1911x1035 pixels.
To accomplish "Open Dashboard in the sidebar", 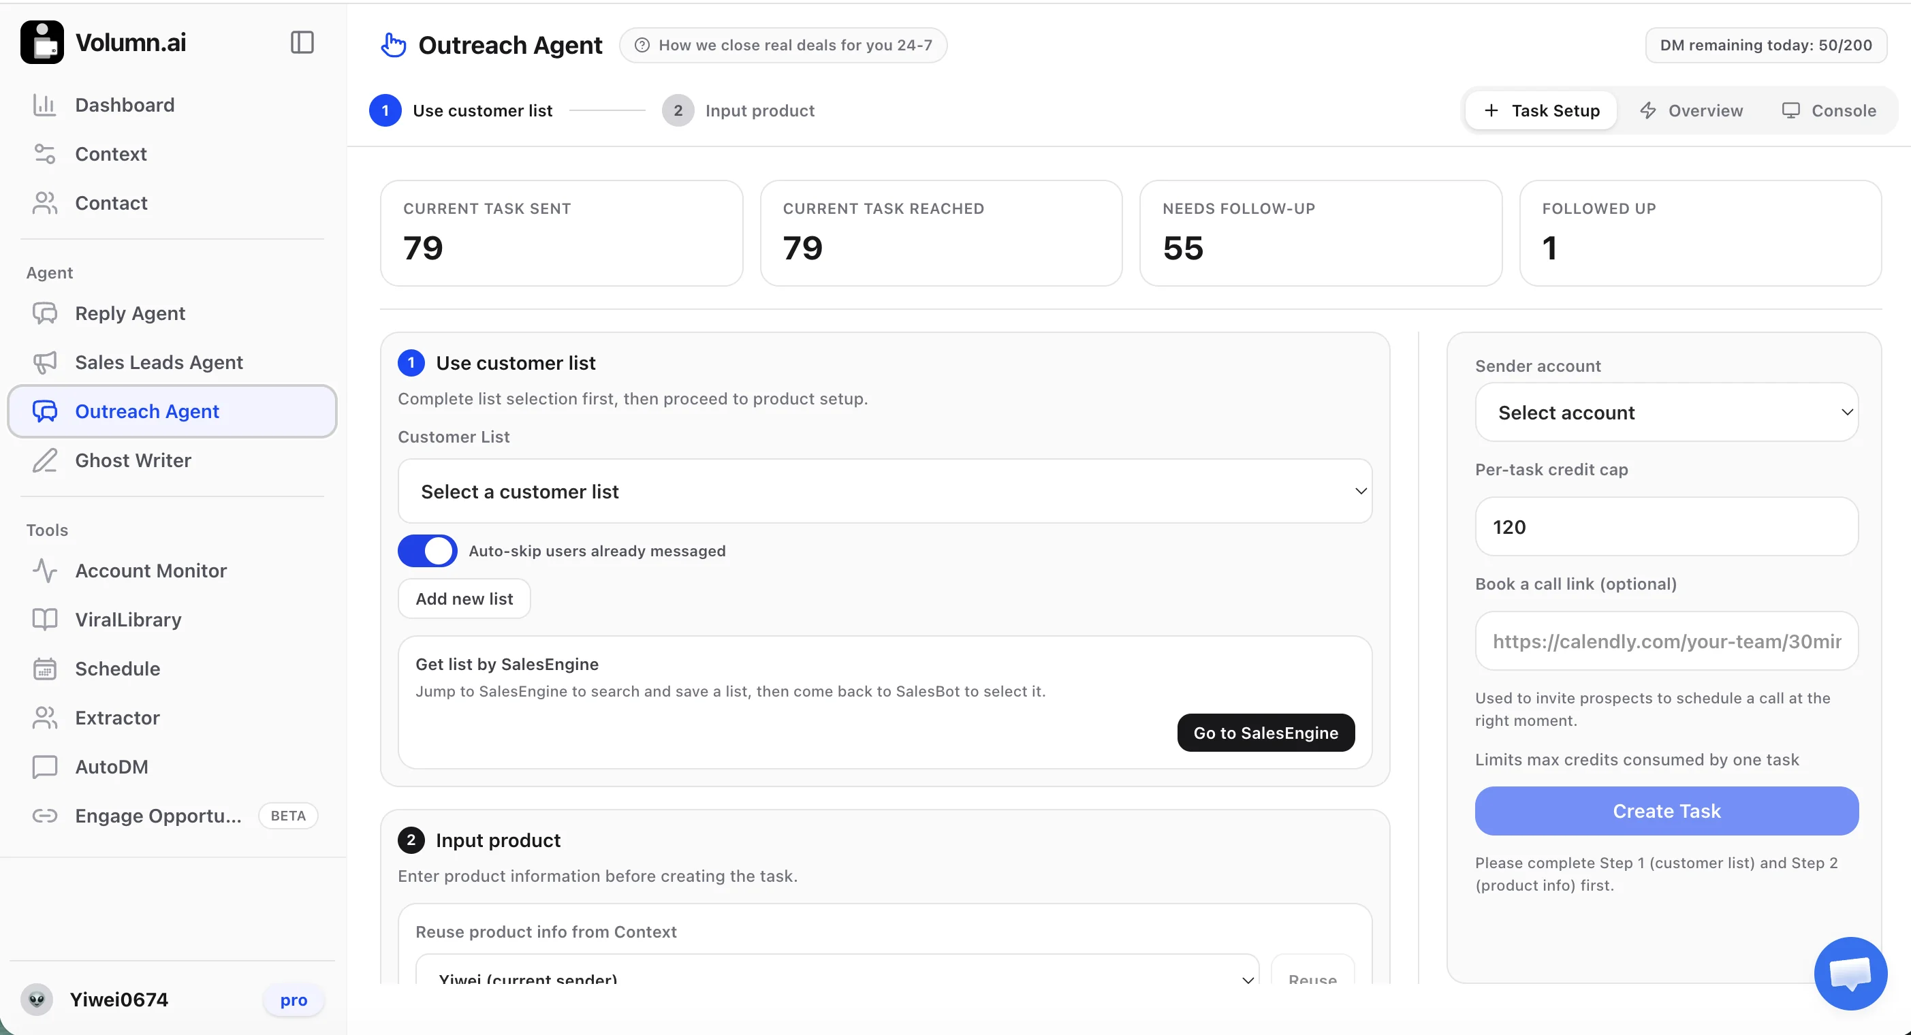I will coord(172,106).
